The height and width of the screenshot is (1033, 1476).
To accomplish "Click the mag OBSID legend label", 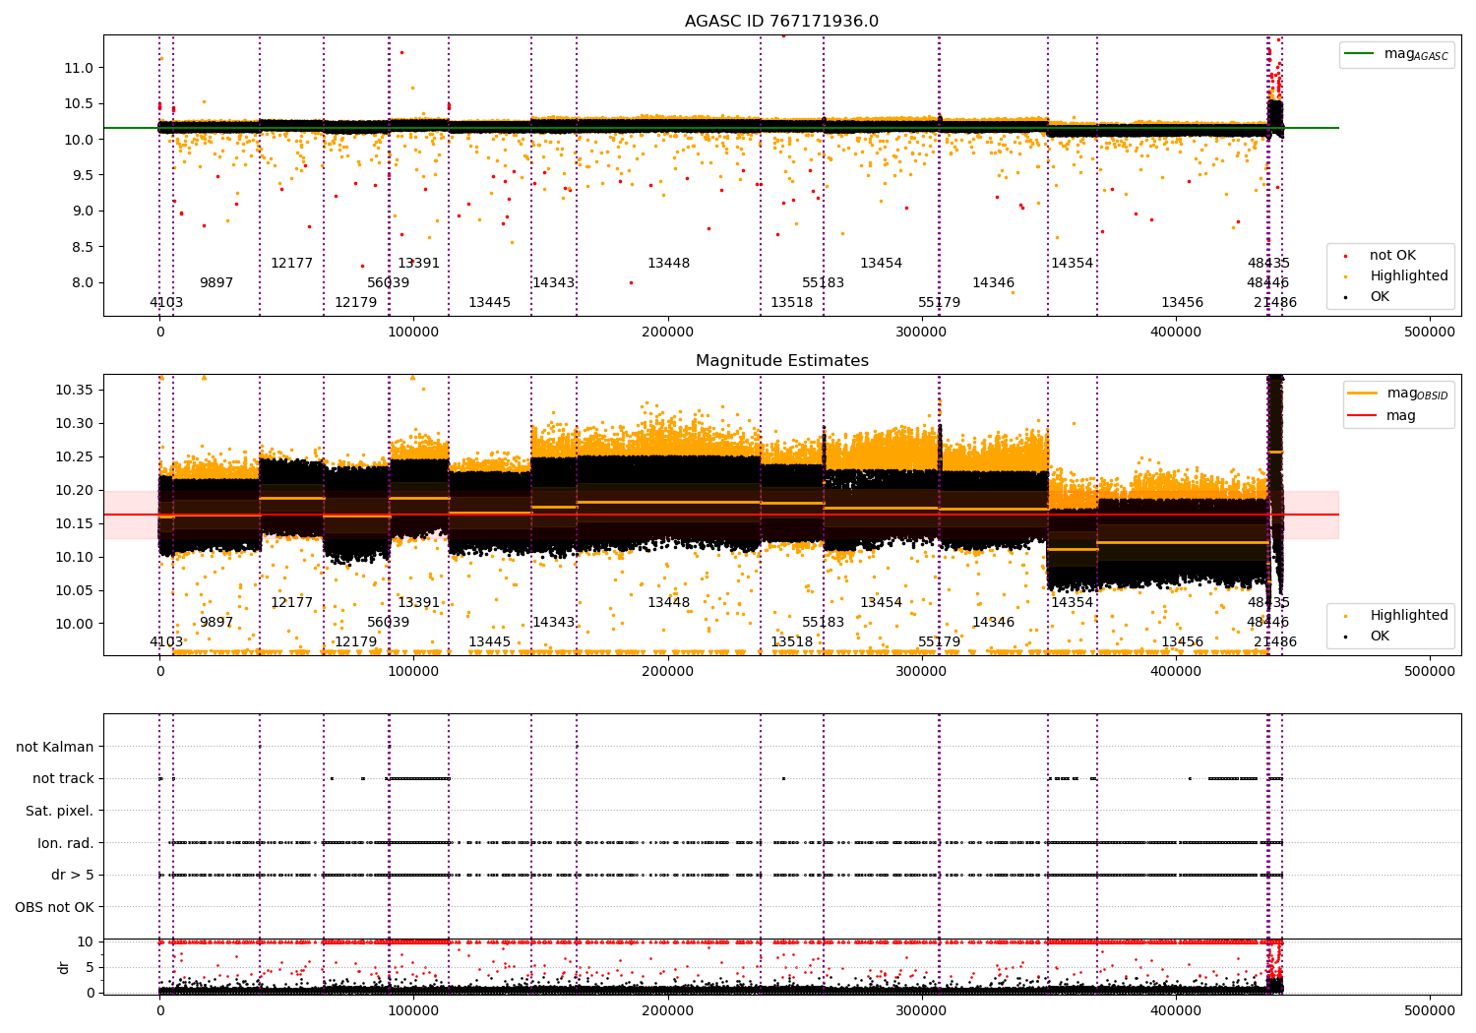I will (1418, 394).
